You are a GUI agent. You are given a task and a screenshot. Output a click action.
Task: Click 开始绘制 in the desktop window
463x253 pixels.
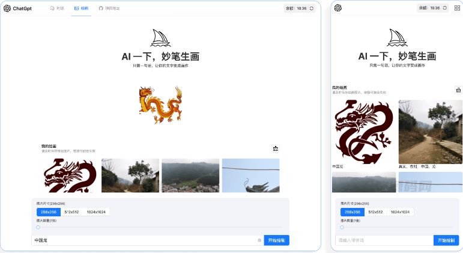pos(276,240)
